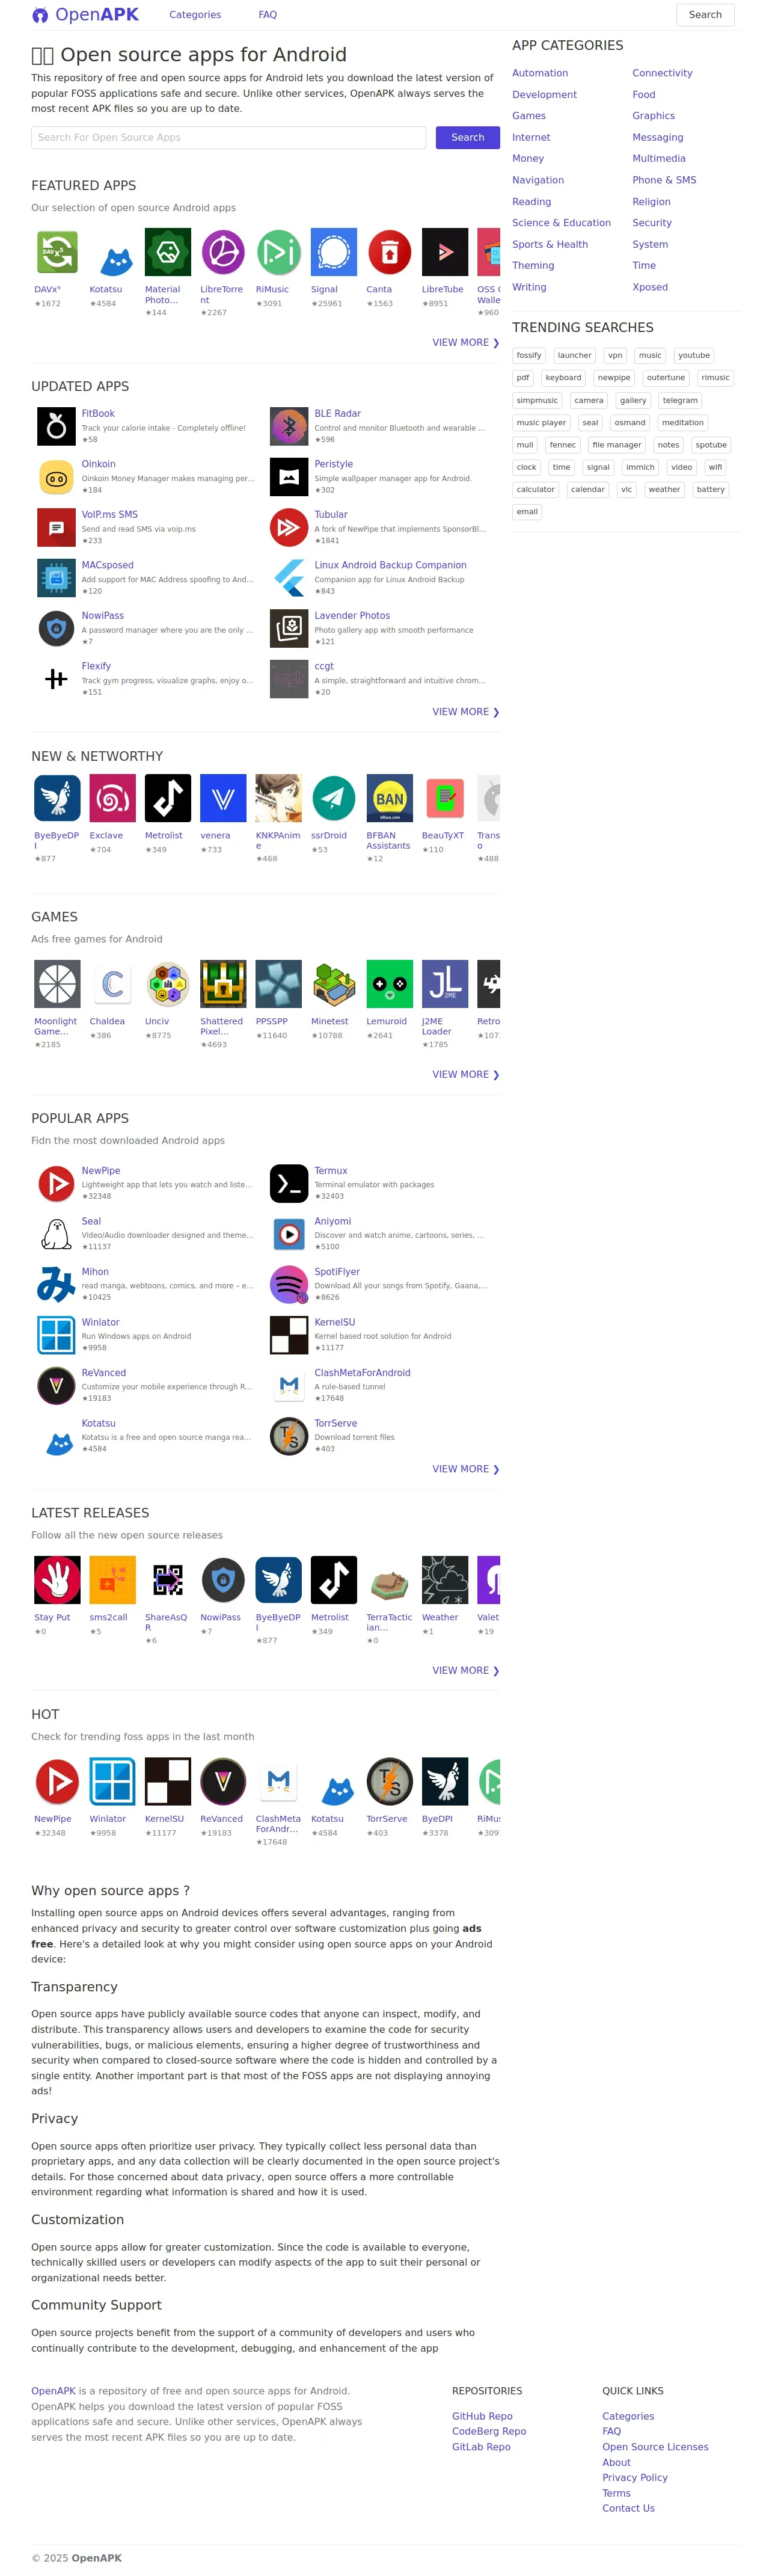Open the Science & Education category

coord(561,223)
